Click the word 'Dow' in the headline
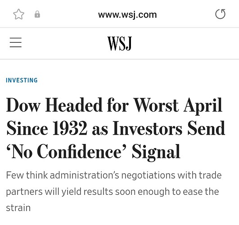The image size is (239, 225). tap(23, 105)
